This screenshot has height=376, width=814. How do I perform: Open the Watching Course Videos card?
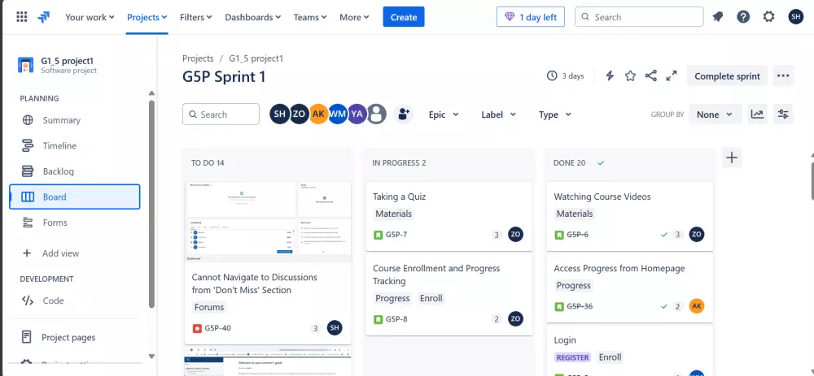point(630,216)
